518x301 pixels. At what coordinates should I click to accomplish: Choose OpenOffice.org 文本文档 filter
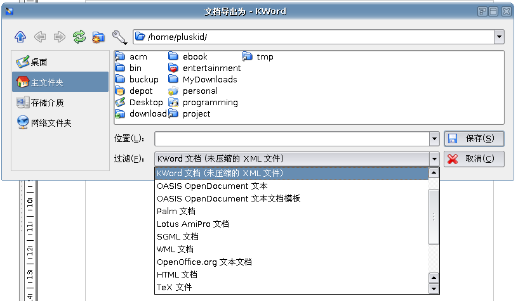click(x=292, y=262)
